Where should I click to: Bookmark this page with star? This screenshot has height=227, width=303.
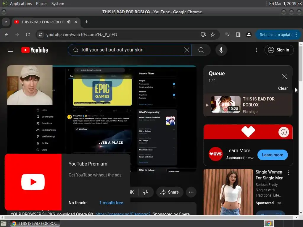[213, 35]
